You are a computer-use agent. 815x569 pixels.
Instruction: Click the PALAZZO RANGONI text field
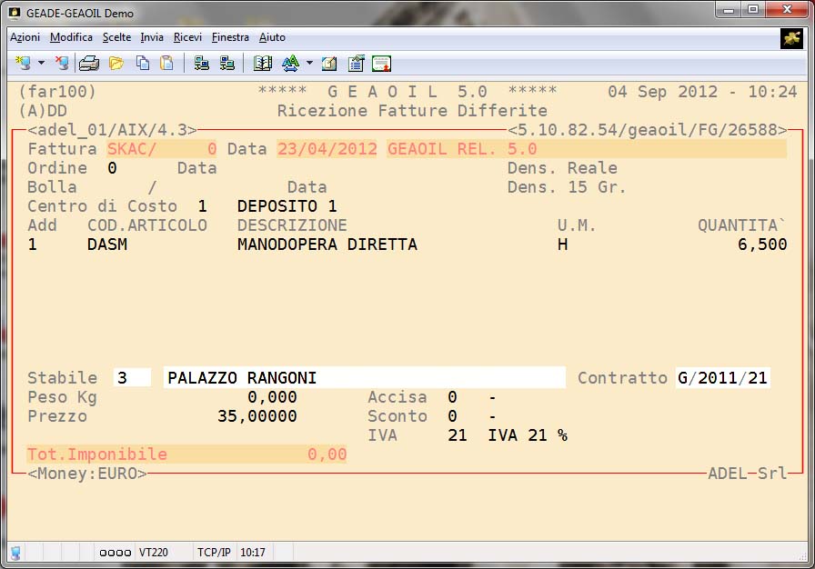pos(364,378)
